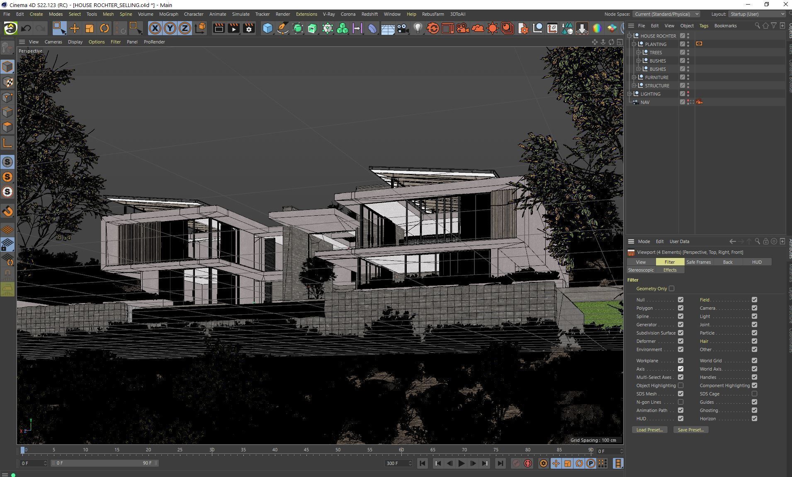Expand the first BUSHES group
The height and width of the screenshot is (477, 792).
pyautogui.click(x=639, y=61)
